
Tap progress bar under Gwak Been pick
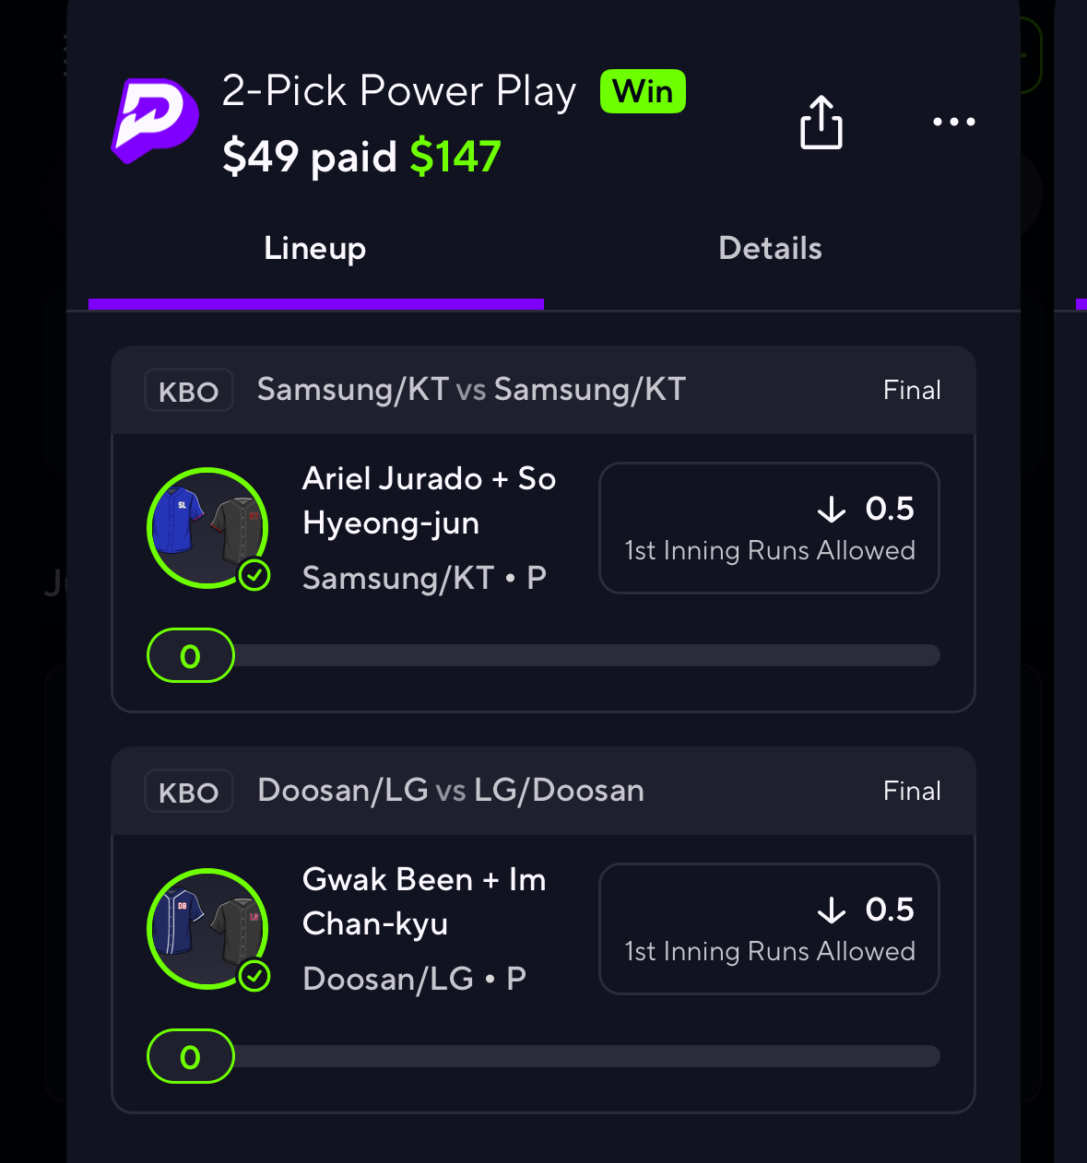click(544, 1056)
